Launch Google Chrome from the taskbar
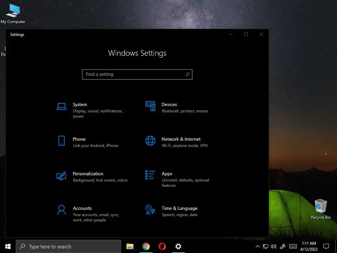 (x=146, y=246)
